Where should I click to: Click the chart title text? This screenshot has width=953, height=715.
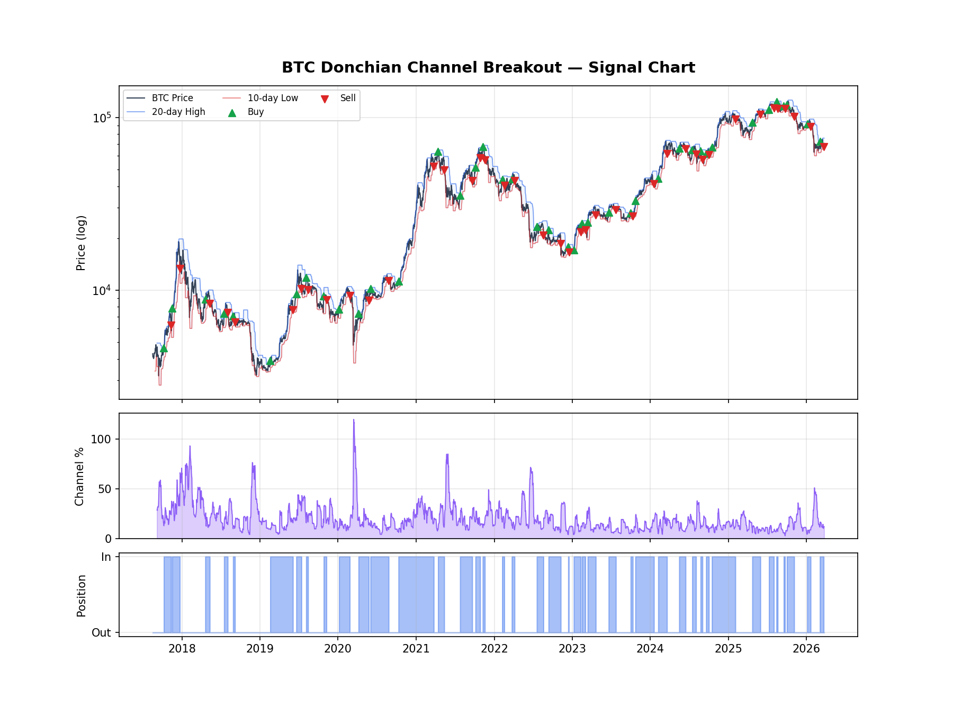click(489, 67)
